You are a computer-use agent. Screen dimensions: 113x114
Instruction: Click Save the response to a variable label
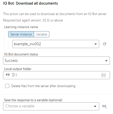(x=33, y=100)
